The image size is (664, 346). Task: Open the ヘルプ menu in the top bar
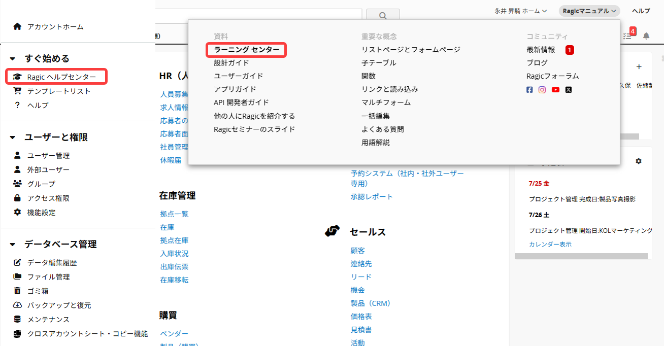[x=641, y=11]
